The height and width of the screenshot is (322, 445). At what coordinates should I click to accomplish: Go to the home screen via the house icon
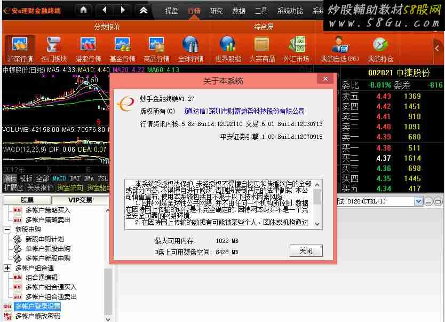click(x=83, y=10)
